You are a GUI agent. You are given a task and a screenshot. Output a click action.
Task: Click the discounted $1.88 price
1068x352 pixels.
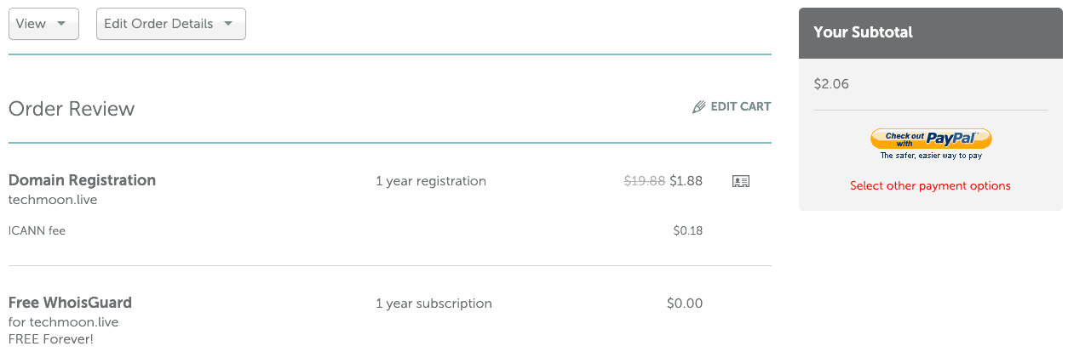coord(686,181)
